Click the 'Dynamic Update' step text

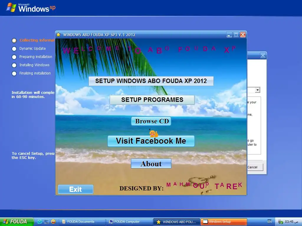32,49
